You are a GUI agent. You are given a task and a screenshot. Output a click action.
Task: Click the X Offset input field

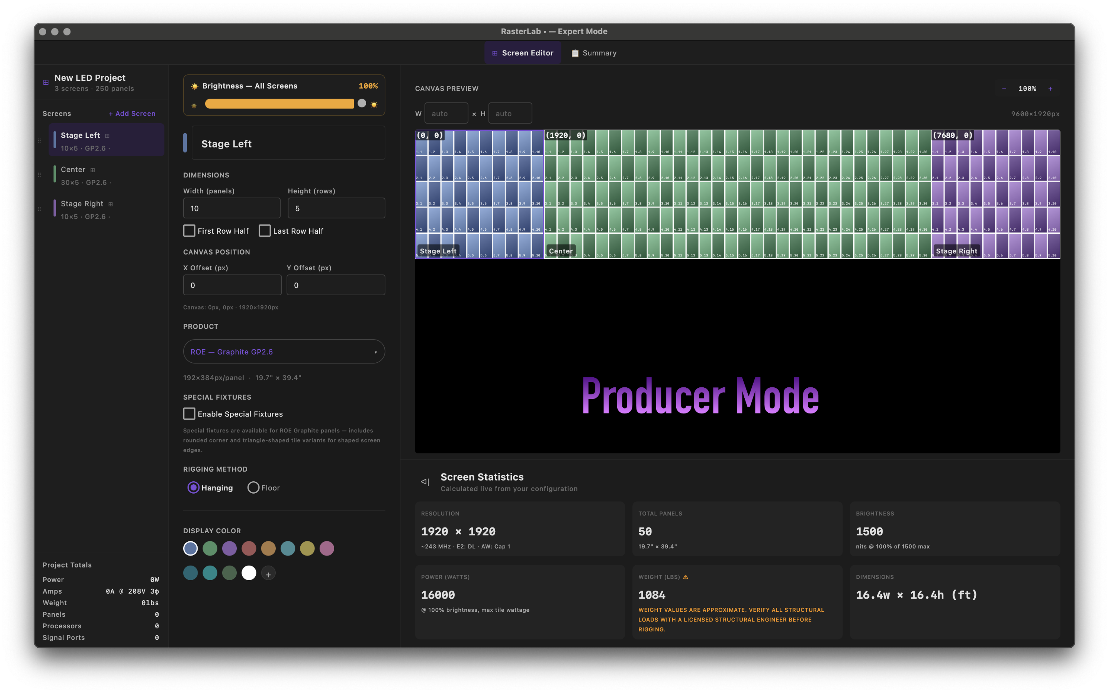click(232, 285)
